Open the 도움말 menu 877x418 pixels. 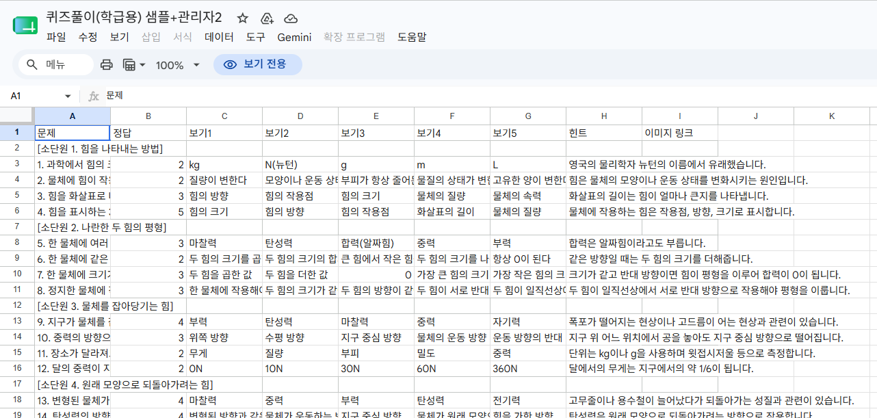click(x=412, y=37)
